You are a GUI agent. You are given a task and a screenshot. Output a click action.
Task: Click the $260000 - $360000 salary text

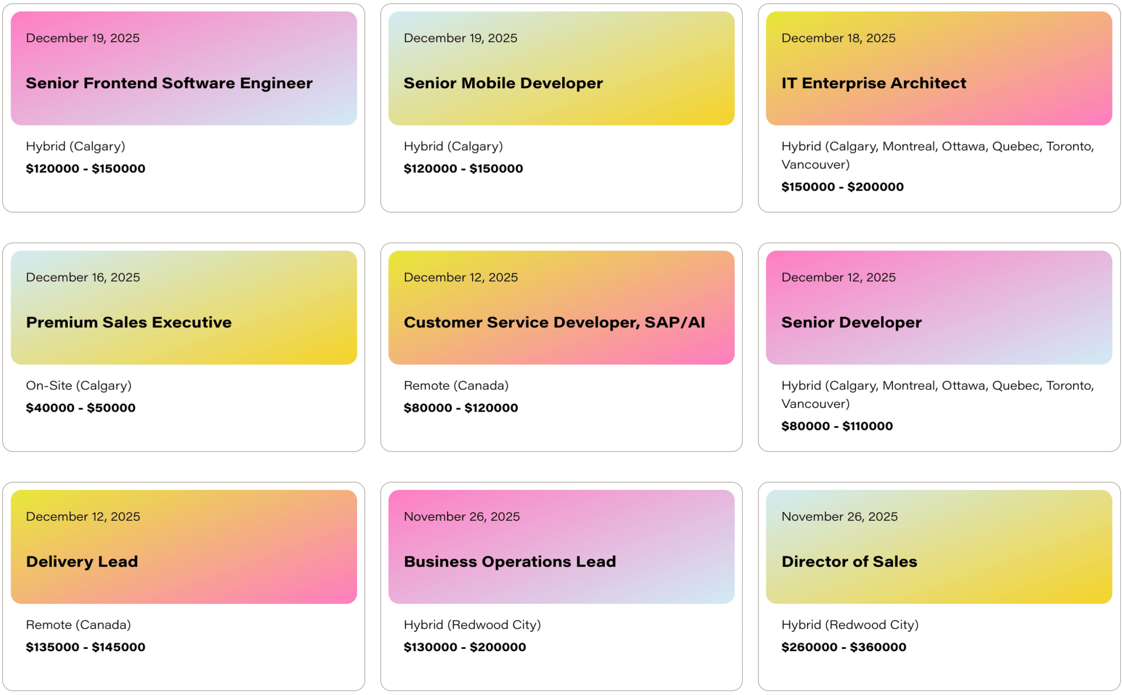pyautogui.click(x=843, y=647)
